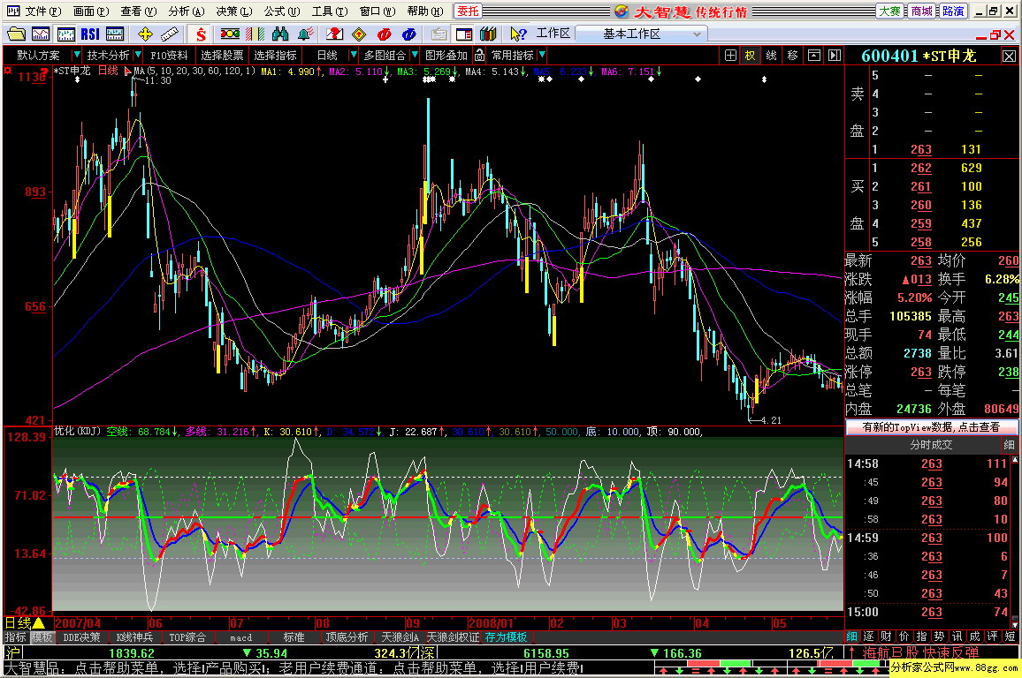Toggle 细 button beside 分时成交

1009,445
